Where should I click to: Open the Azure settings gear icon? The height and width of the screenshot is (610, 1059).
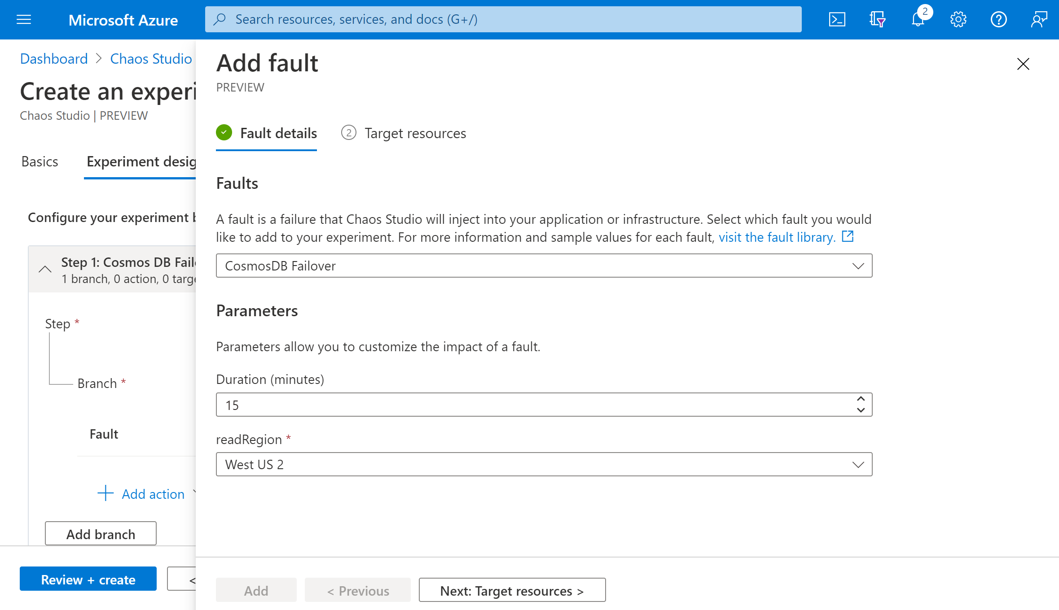(x=958, y=20)
